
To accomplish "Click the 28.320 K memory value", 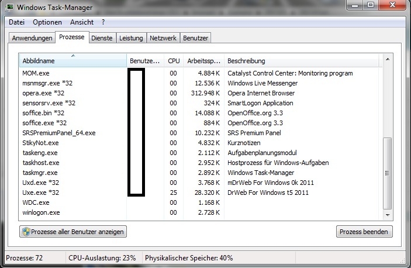I will (x=207, y=193).
